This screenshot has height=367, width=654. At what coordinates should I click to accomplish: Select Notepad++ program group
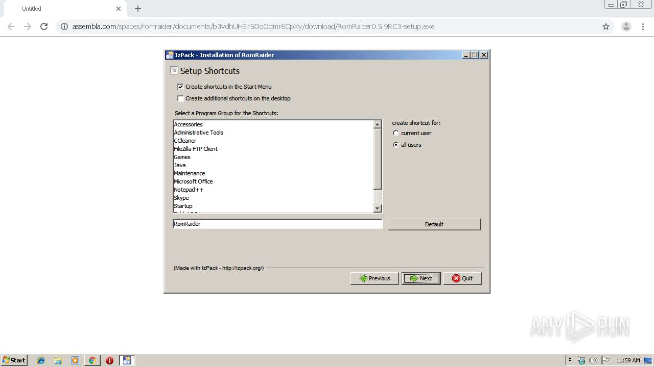click(x=273, y=190)
